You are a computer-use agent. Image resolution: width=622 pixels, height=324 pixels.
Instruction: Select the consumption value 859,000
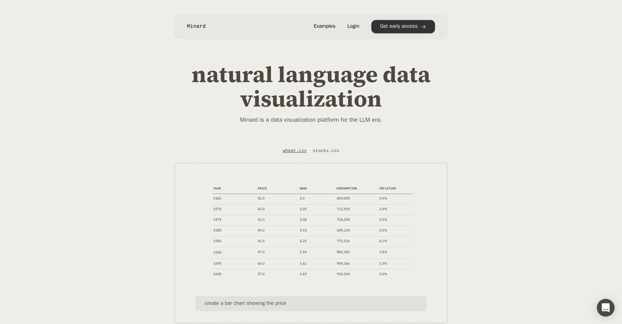(343, 199)
